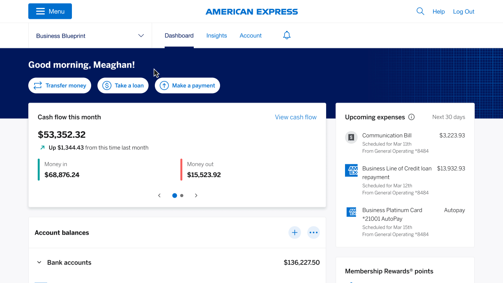Open the ellipsis menu in Account balances
Viewport: 503px width, 283px height.
click(314, 232)
